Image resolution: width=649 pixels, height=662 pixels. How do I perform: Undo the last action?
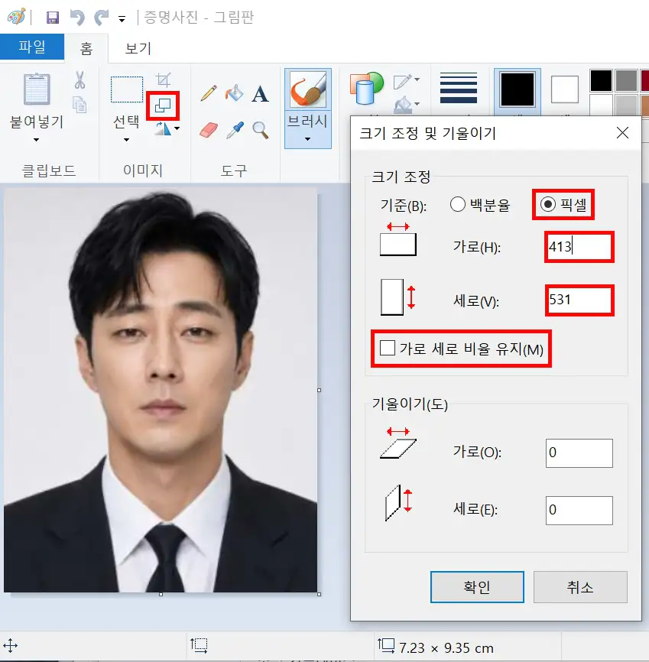click(77, 18)
